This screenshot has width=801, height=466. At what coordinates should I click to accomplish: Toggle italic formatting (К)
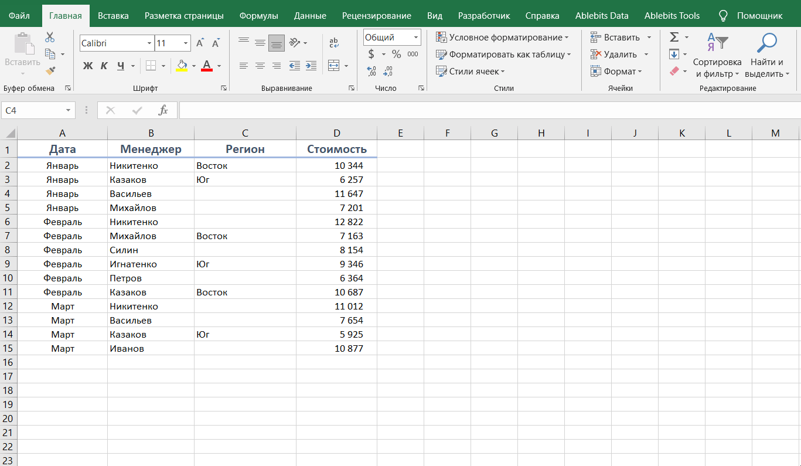pyautogui.click(x=104, y=66)
